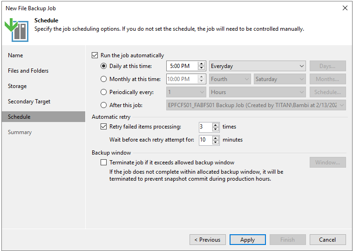Go to the Name wizard step

click(x=15, y=55)
